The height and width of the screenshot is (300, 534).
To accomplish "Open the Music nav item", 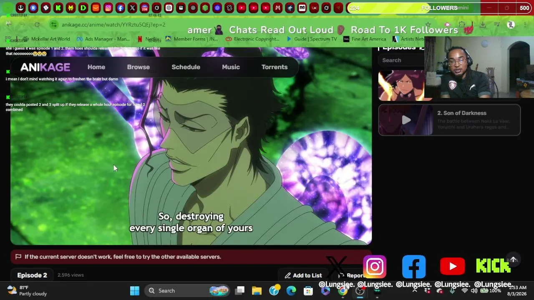I will (231, 67).
